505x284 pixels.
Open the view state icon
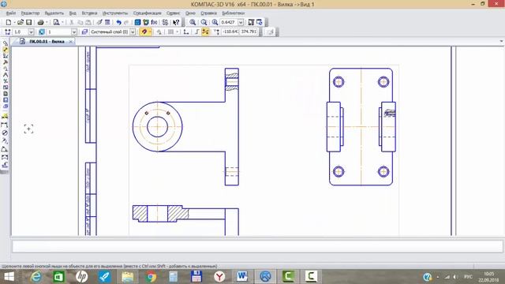[42, 32]
